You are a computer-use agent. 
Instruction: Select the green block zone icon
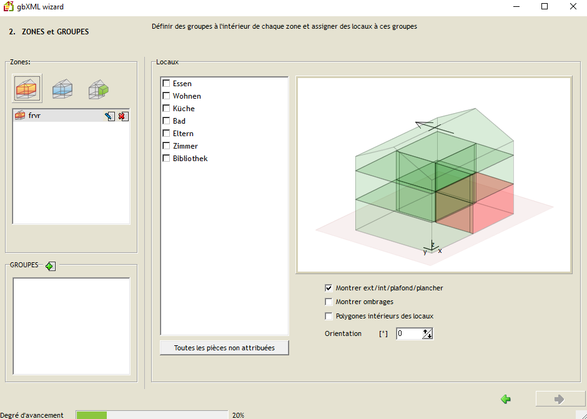pos(99,89)
